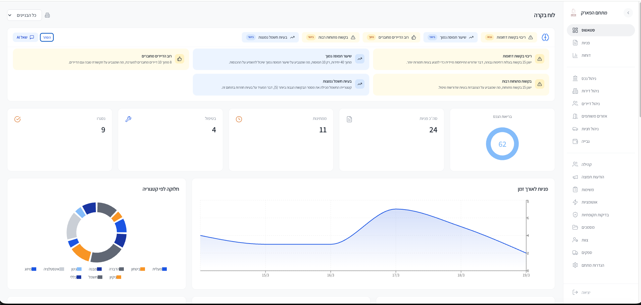The image size is (641, 305).
Task: Click the הדברה legend entry
Action: pyautogui.click(x=116, y=269)
